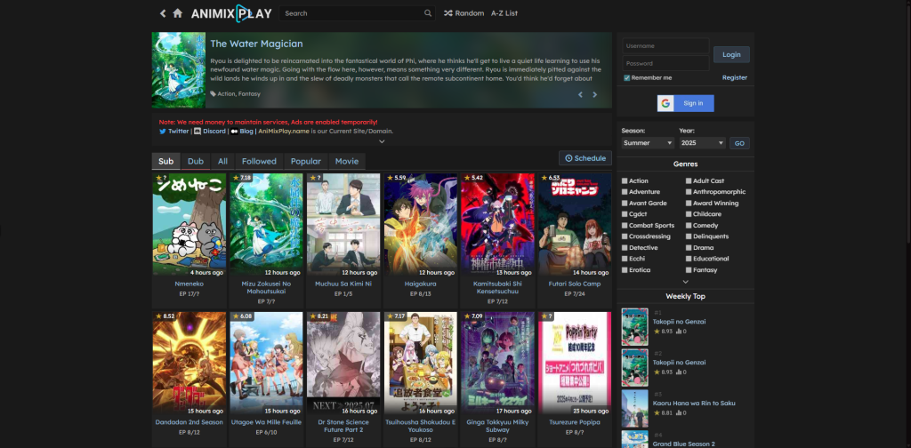Show previous featured anime slide
The height and width of the screenshot is (448, 911).
click(x=580, y=94)
